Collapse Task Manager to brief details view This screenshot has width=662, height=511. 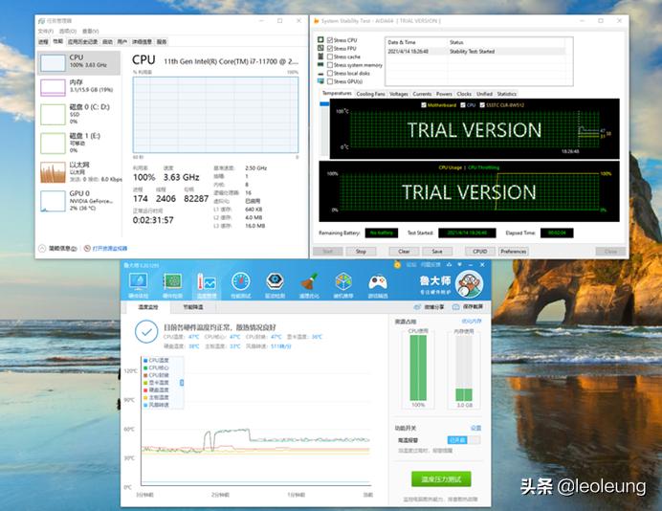(x=59, y=248)
